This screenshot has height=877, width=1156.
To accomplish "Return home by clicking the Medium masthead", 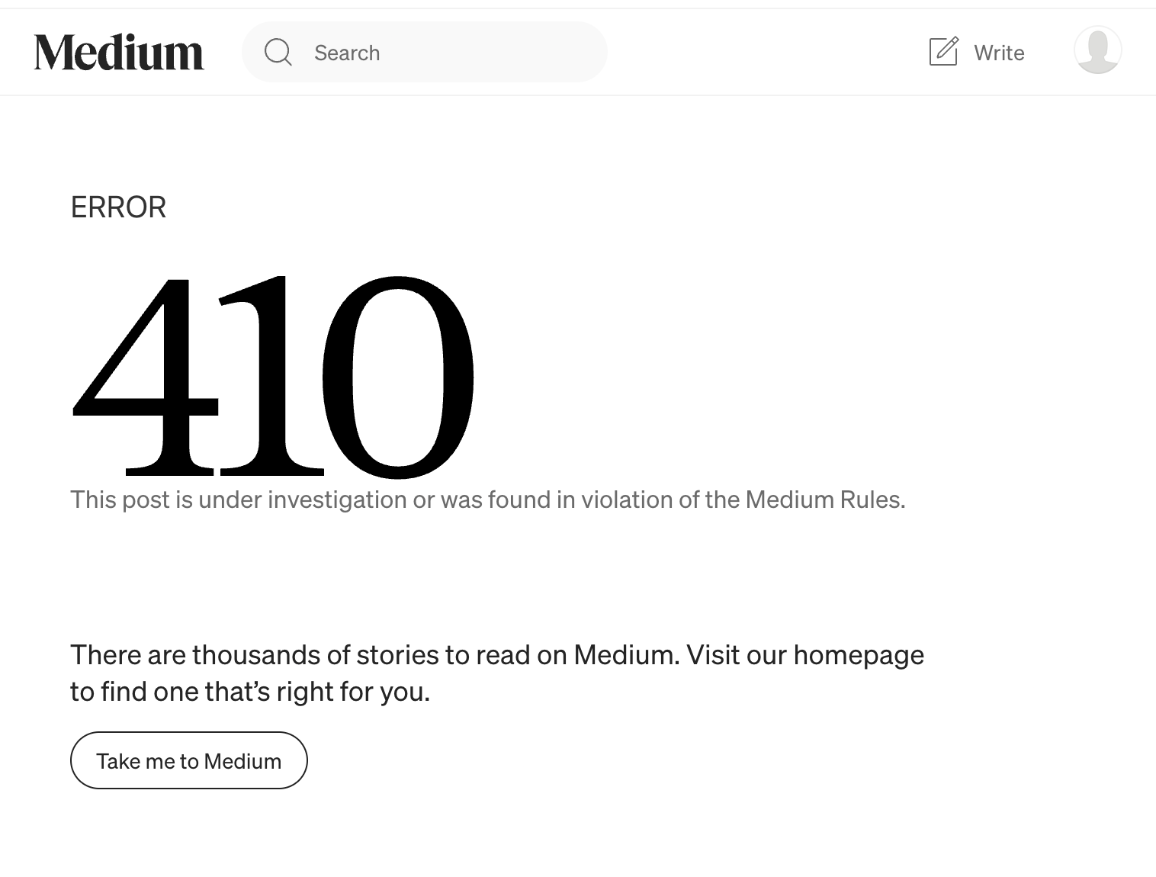I will pos(118,51).
